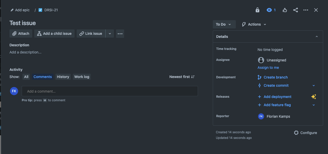Switch to the History tab

click(63, 77)
